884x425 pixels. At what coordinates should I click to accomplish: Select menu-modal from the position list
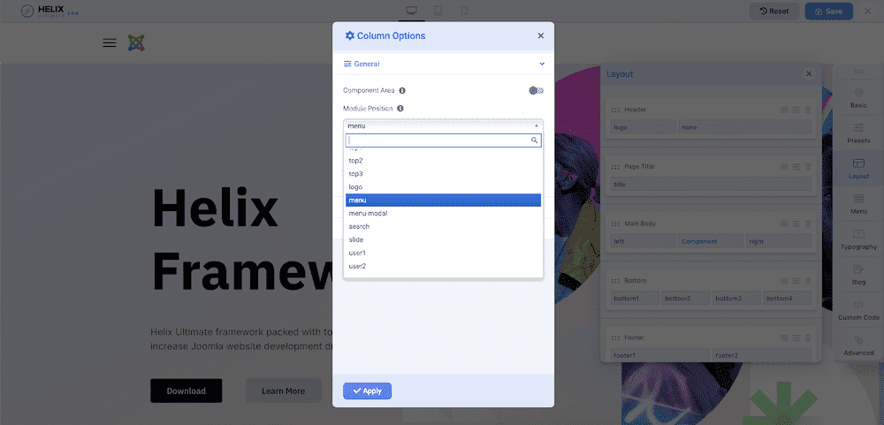[443, 213]
